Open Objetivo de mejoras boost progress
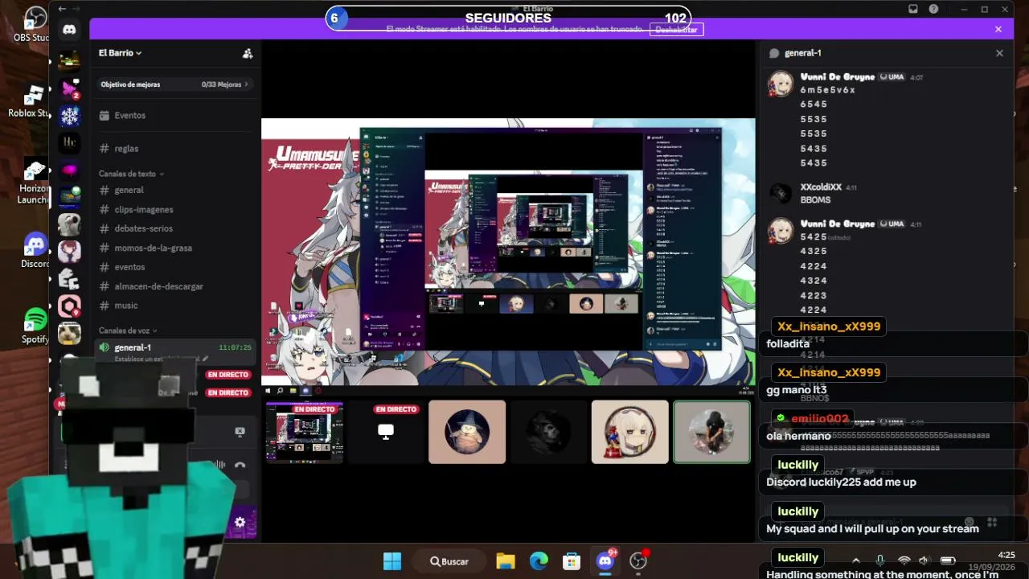Screen dimensions: 1029x579 tap(174, 84)
